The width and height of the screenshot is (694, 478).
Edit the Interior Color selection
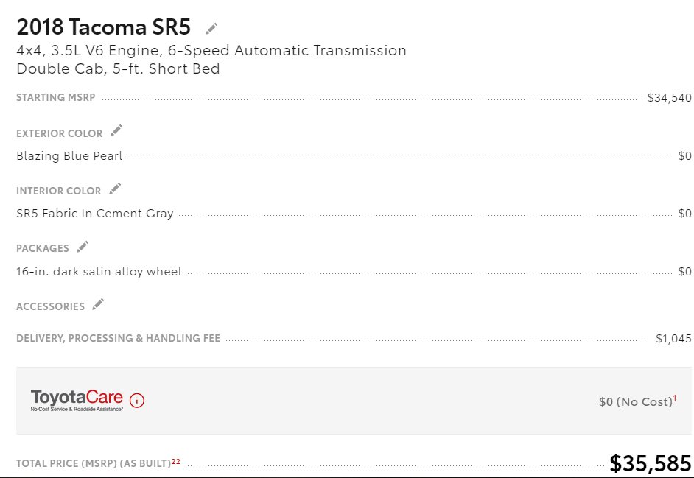[115, 189]
